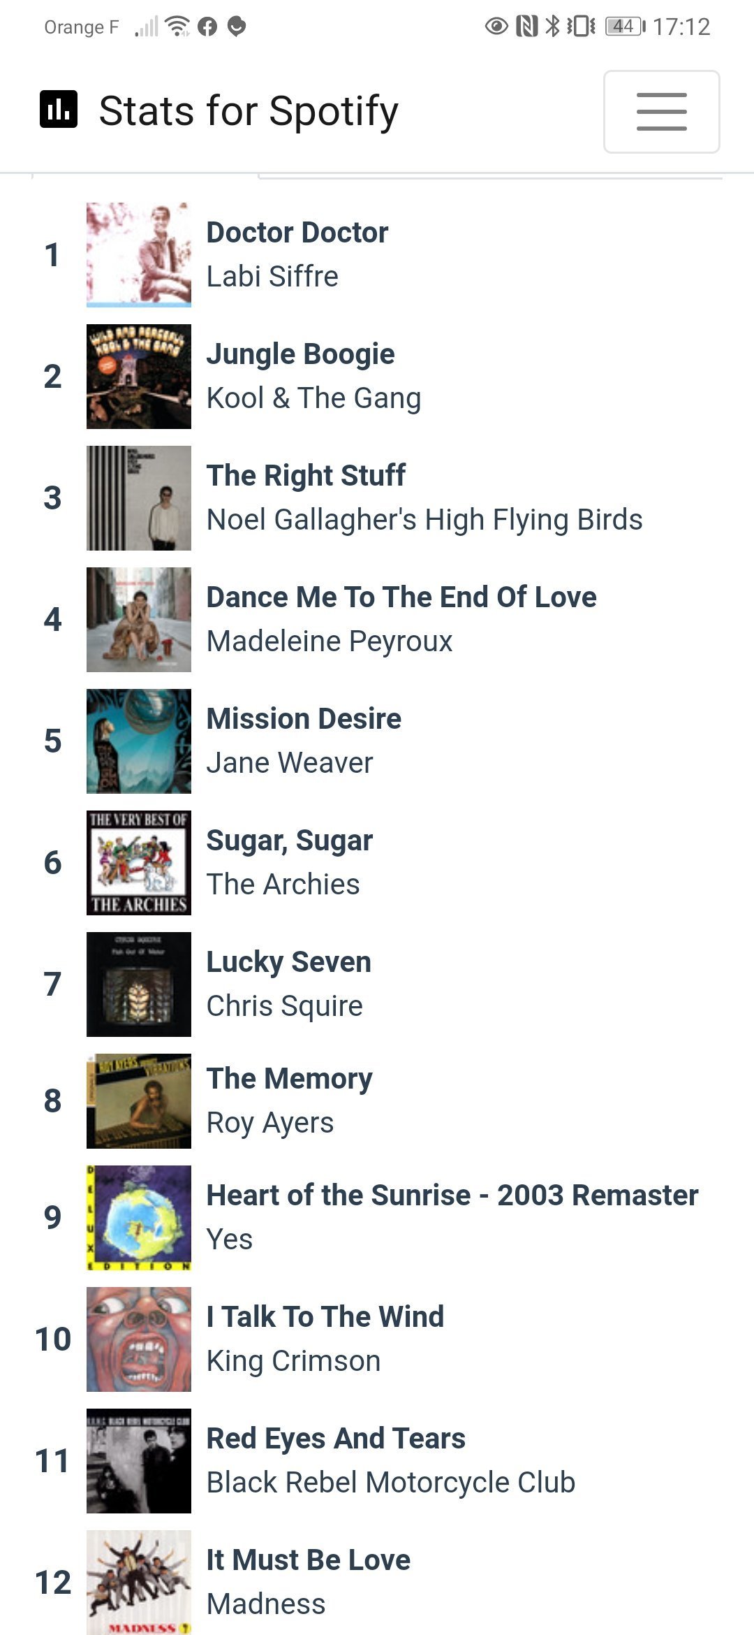
Task: Tap the King Crimson album cover
Action: click(138, 1339)
